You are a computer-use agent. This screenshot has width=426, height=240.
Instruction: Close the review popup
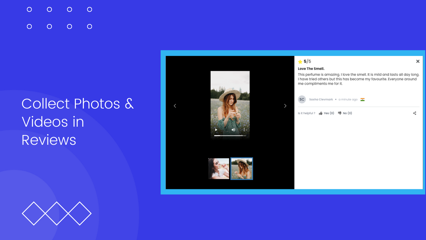(418, 61)
